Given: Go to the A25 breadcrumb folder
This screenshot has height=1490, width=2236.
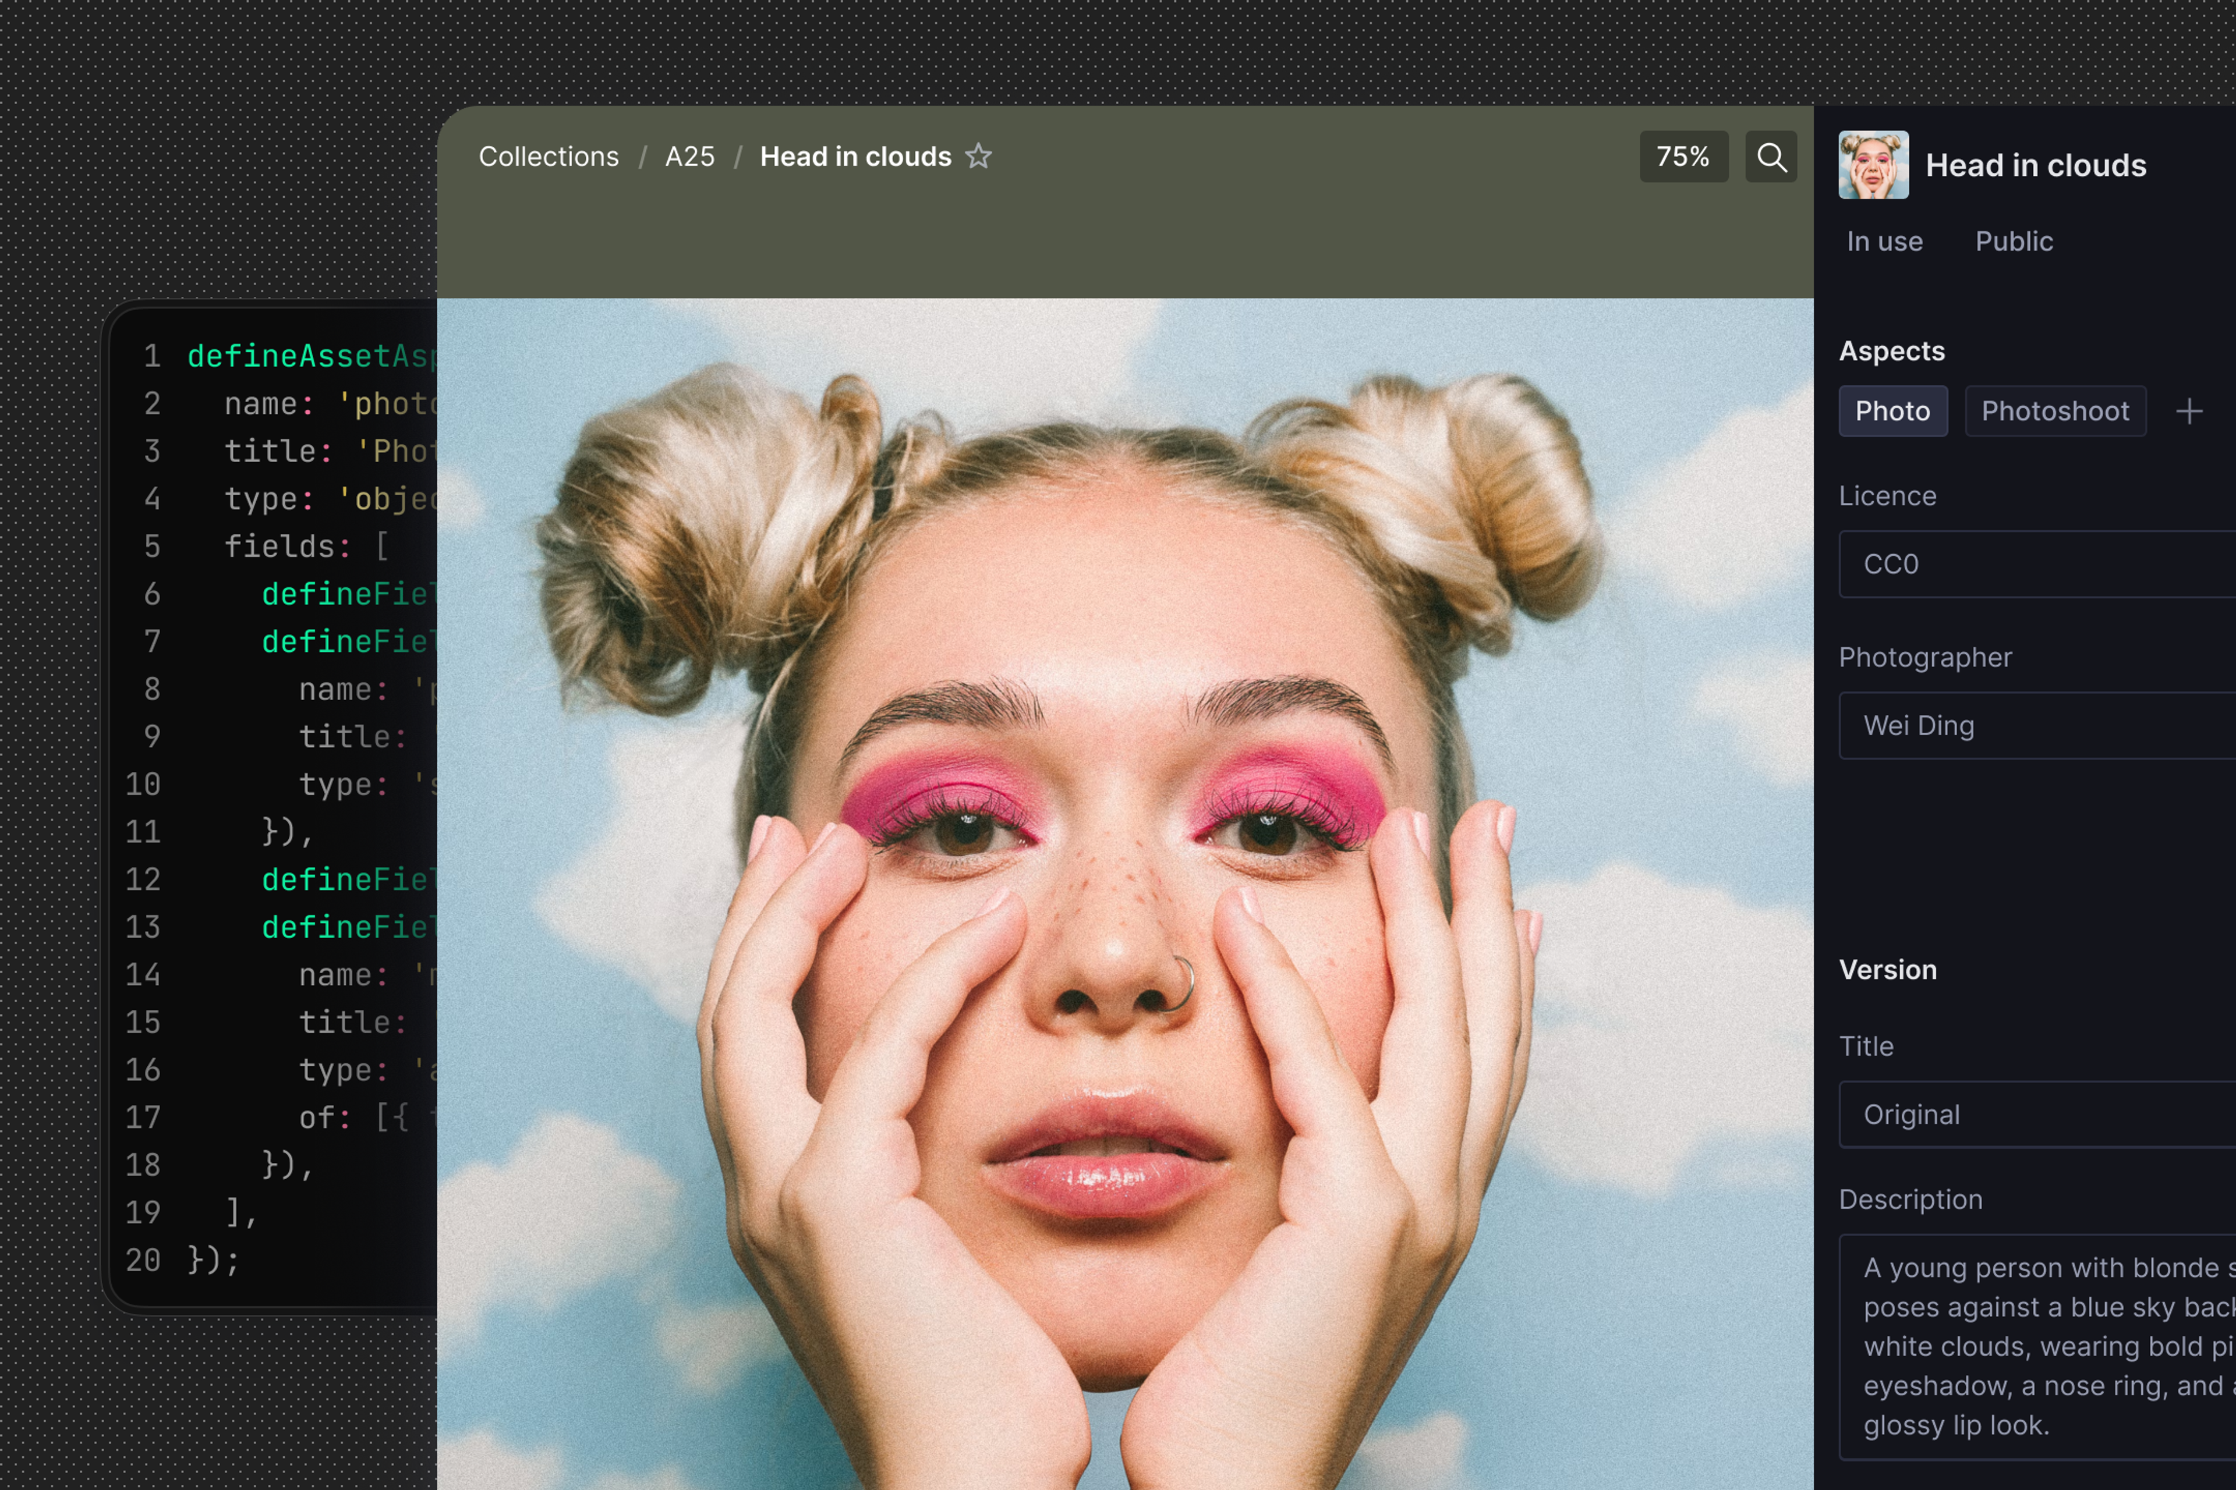Looking at the screenshot, I should [x=689, y=157].
